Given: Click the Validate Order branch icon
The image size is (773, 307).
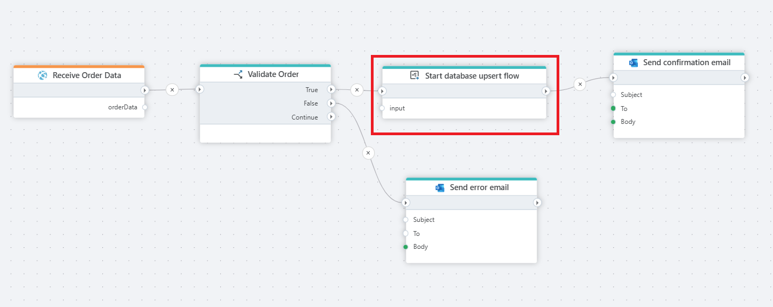Looking at the screenshot, I should pos(238,74).
